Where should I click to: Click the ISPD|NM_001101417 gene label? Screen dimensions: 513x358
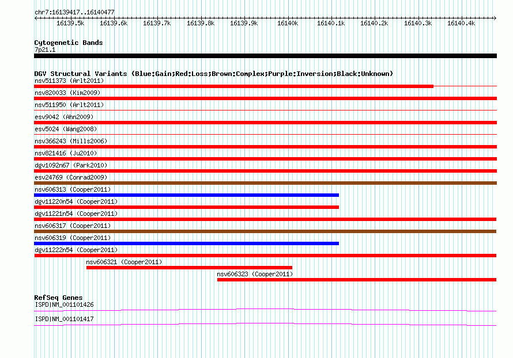pyautogui.click(x=64, y=319)
